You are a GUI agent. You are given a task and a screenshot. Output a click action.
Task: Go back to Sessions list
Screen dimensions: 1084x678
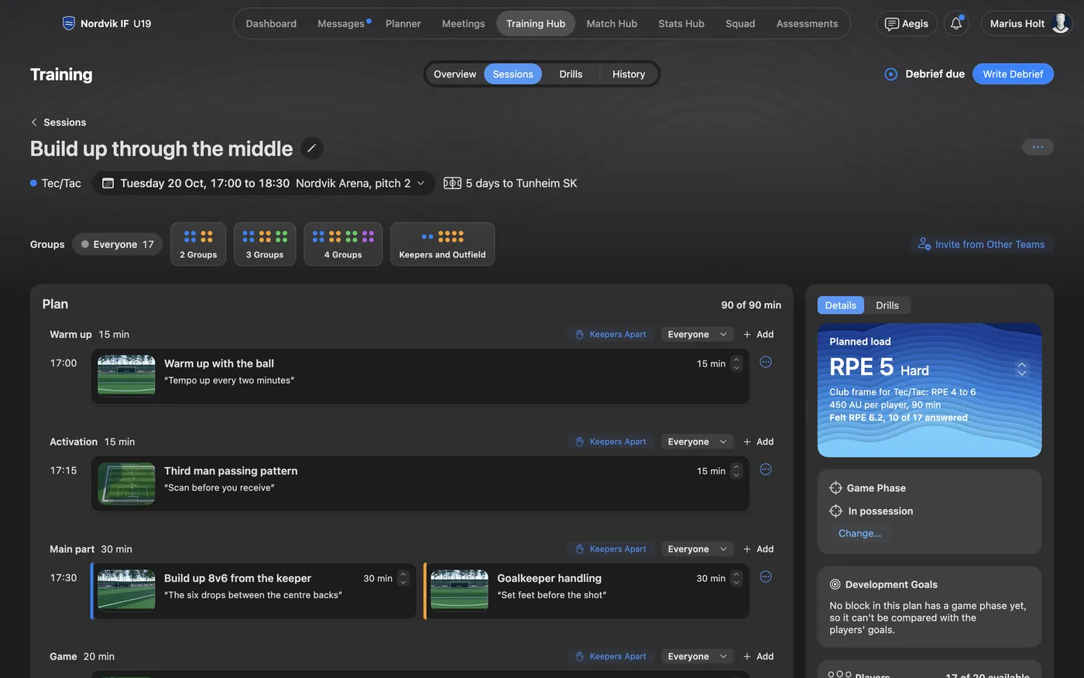(x=58, y=122)
